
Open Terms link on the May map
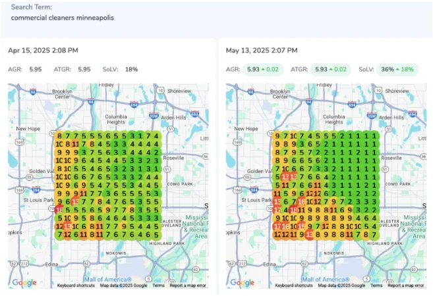pyautogui.click(x=376, y=285)
